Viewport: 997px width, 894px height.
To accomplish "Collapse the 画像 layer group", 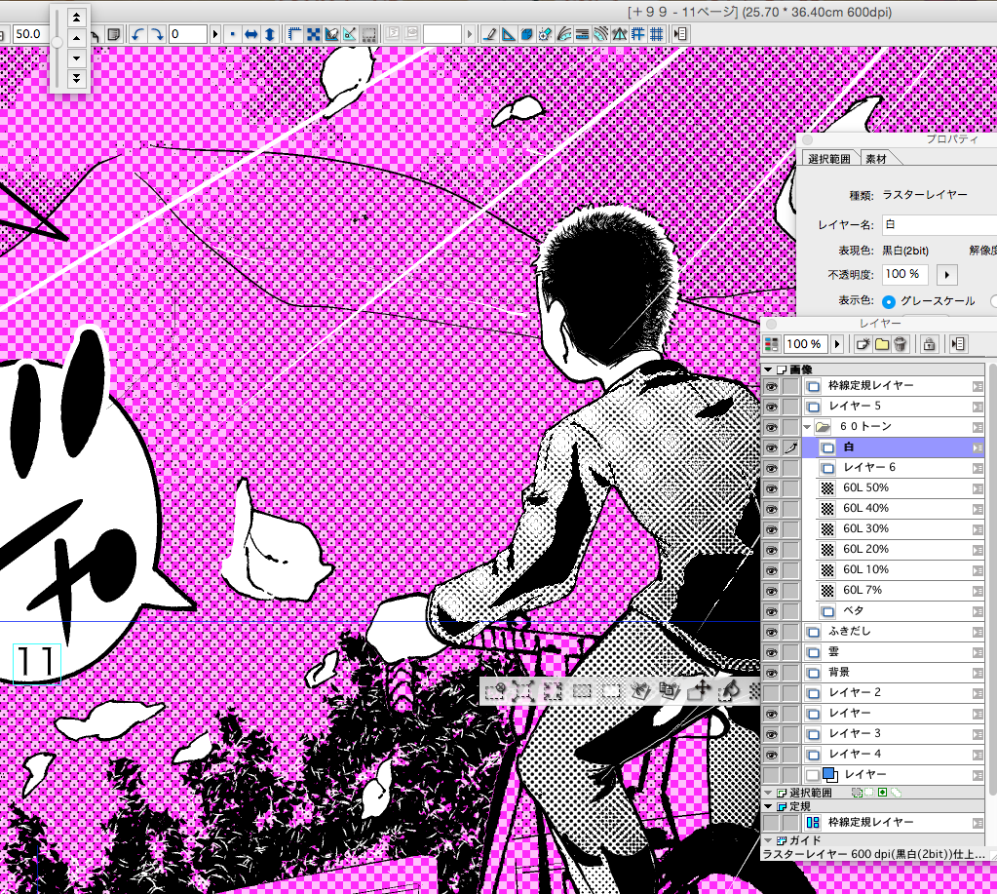I will tap(768, 370).
